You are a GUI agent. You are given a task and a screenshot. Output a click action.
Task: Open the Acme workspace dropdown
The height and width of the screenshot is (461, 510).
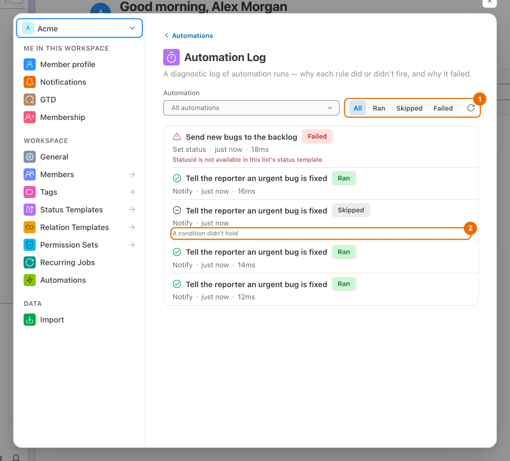tap(79, 28)
